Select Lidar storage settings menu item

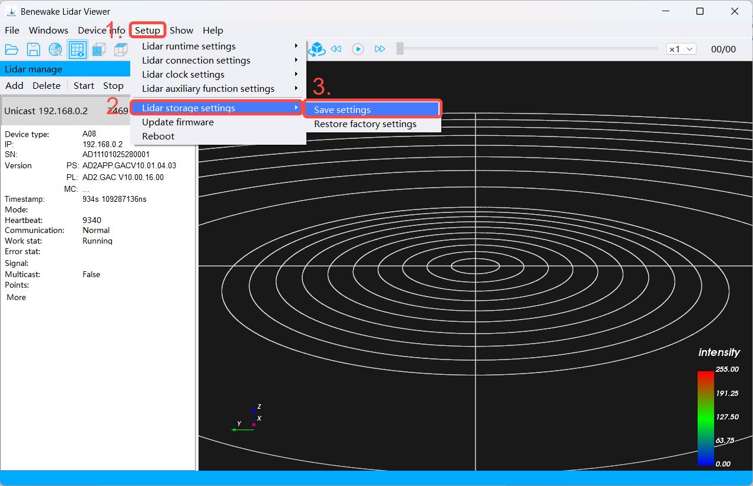click(218, 108)
